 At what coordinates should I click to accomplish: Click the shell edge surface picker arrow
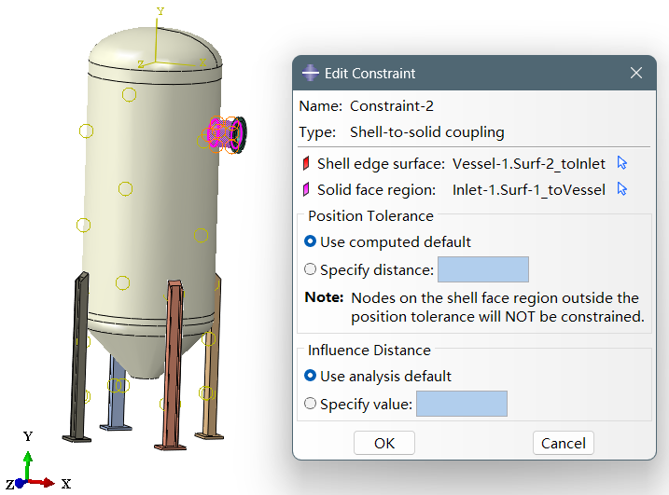click(x=622, y=163)
